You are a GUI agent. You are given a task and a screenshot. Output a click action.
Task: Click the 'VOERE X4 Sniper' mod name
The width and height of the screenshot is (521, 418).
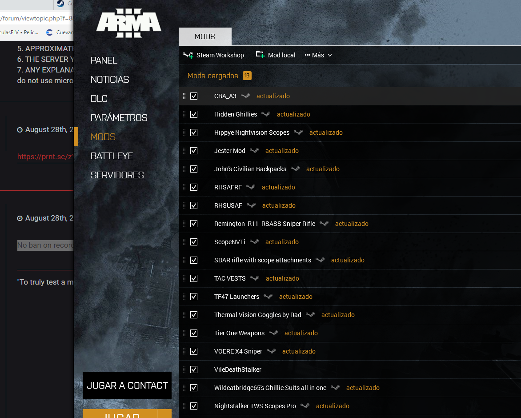(238, 352)
